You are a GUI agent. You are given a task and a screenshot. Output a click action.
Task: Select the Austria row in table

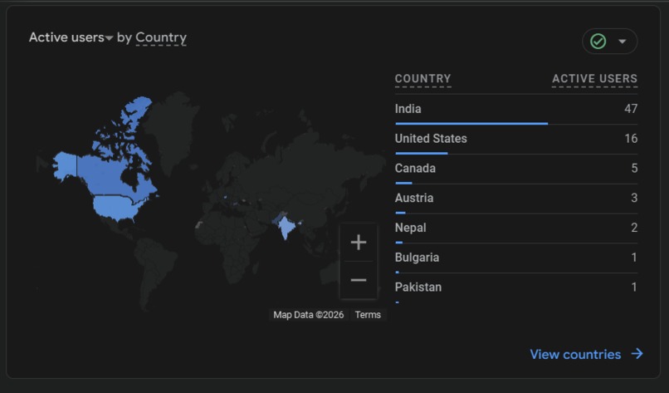[516, 199]
